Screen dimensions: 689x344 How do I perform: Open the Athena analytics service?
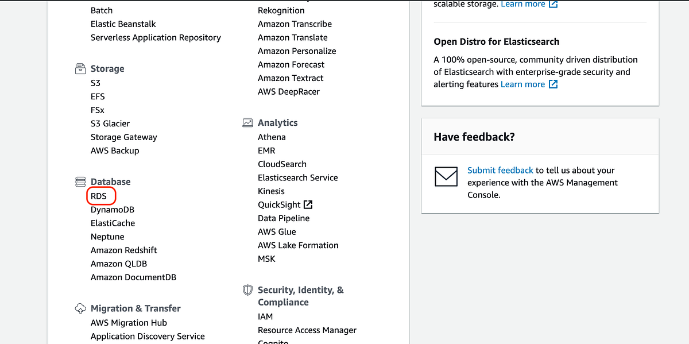[x=272, y=137]
